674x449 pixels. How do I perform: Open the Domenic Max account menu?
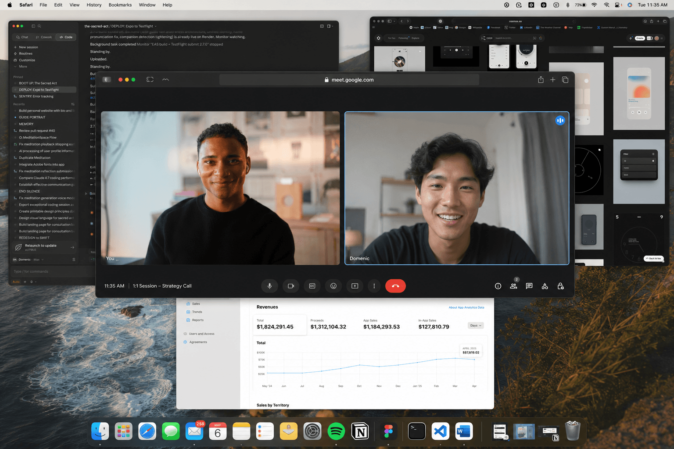click(28, 260)
